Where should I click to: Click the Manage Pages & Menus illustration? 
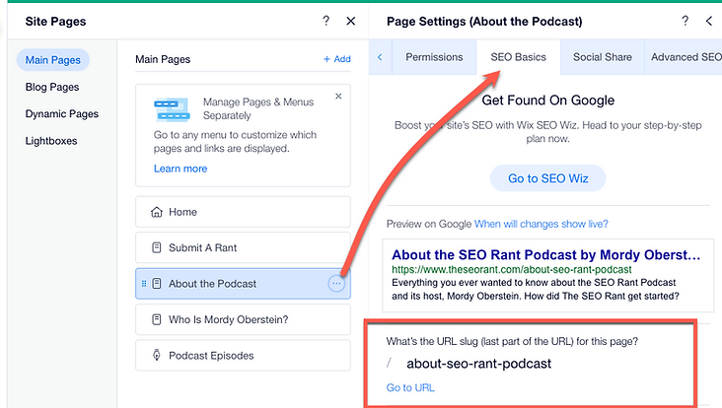pos(172,109)
